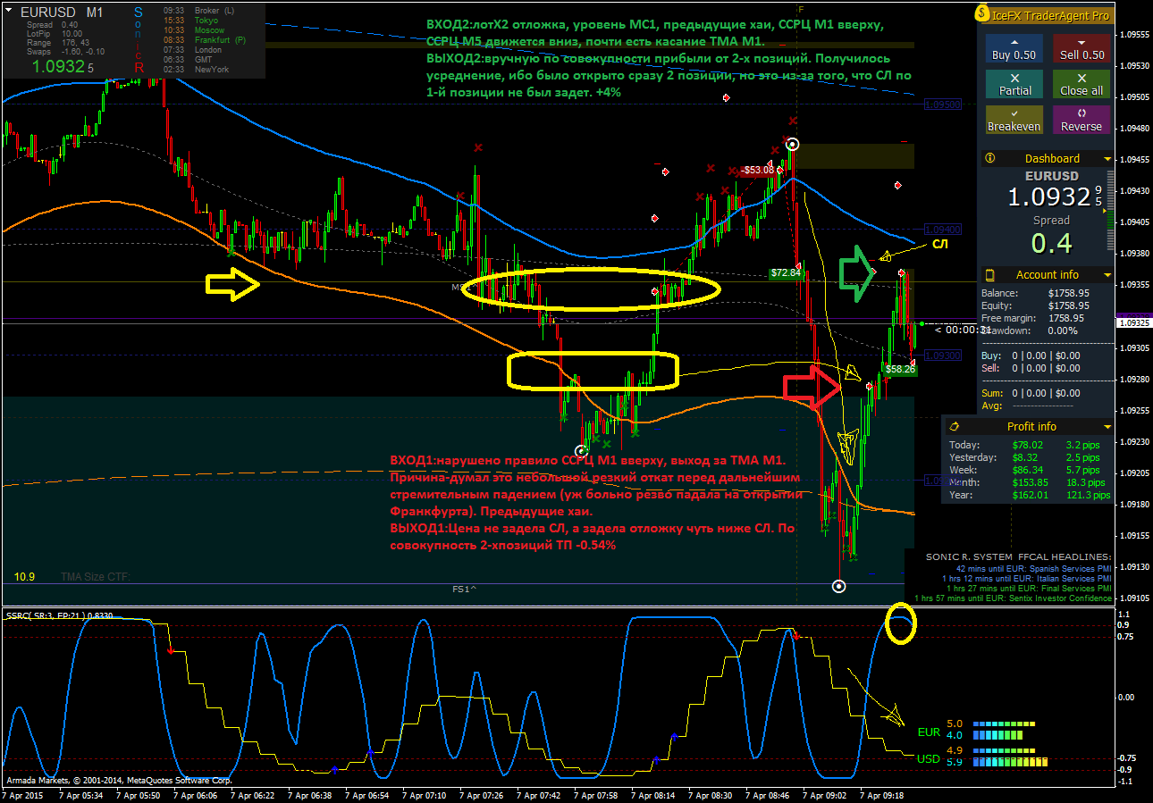This screenshot has width=1153, height=803.
Task: Click the Breakeven button
Action: coord(1014,120)
